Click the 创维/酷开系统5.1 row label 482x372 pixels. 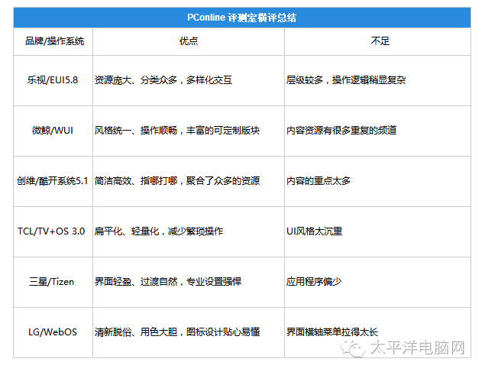pyautogui.click(x=53, y=181)
